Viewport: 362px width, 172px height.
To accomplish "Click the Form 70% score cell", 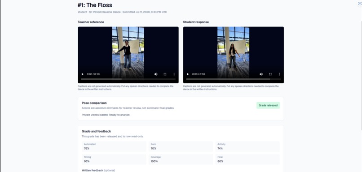I will pos(181,146).
